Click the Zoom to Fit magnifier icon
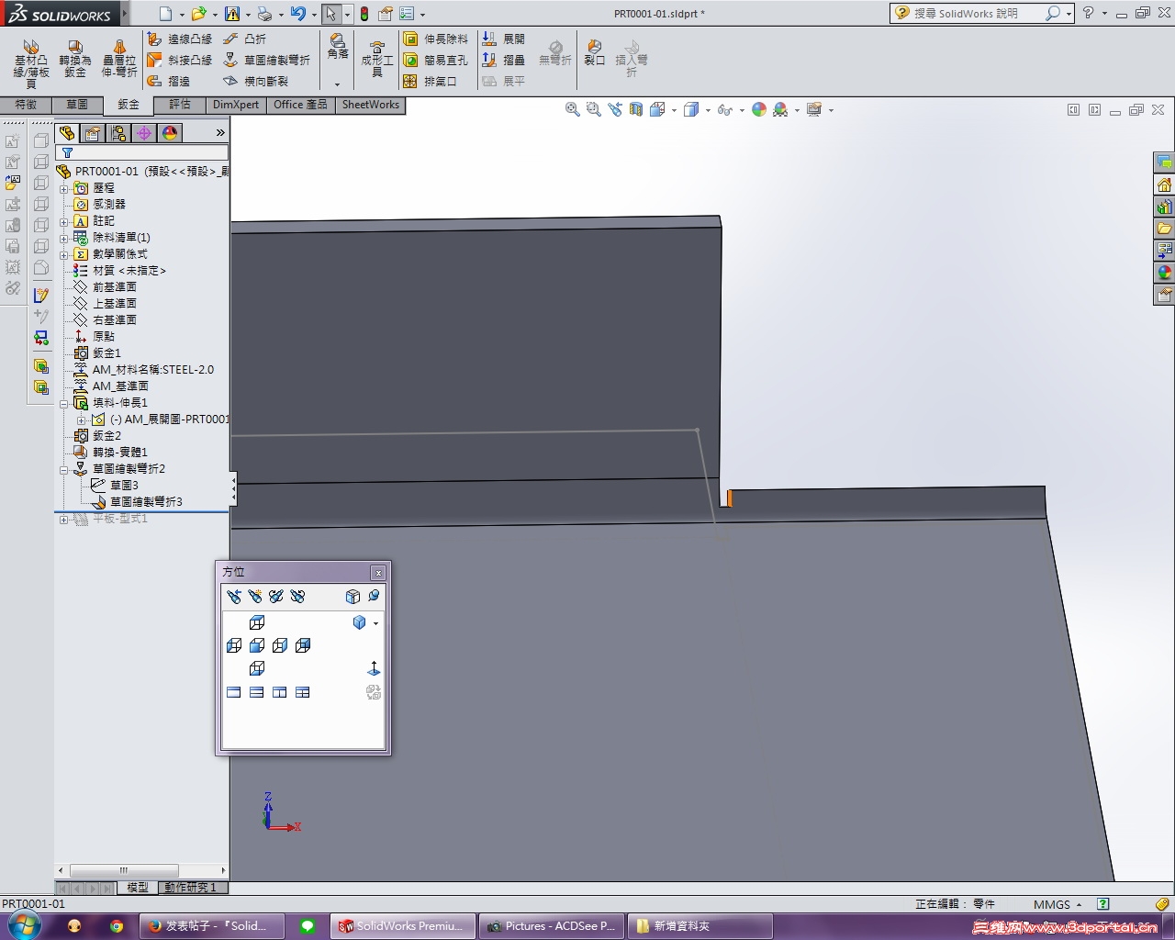 point(573,109)
